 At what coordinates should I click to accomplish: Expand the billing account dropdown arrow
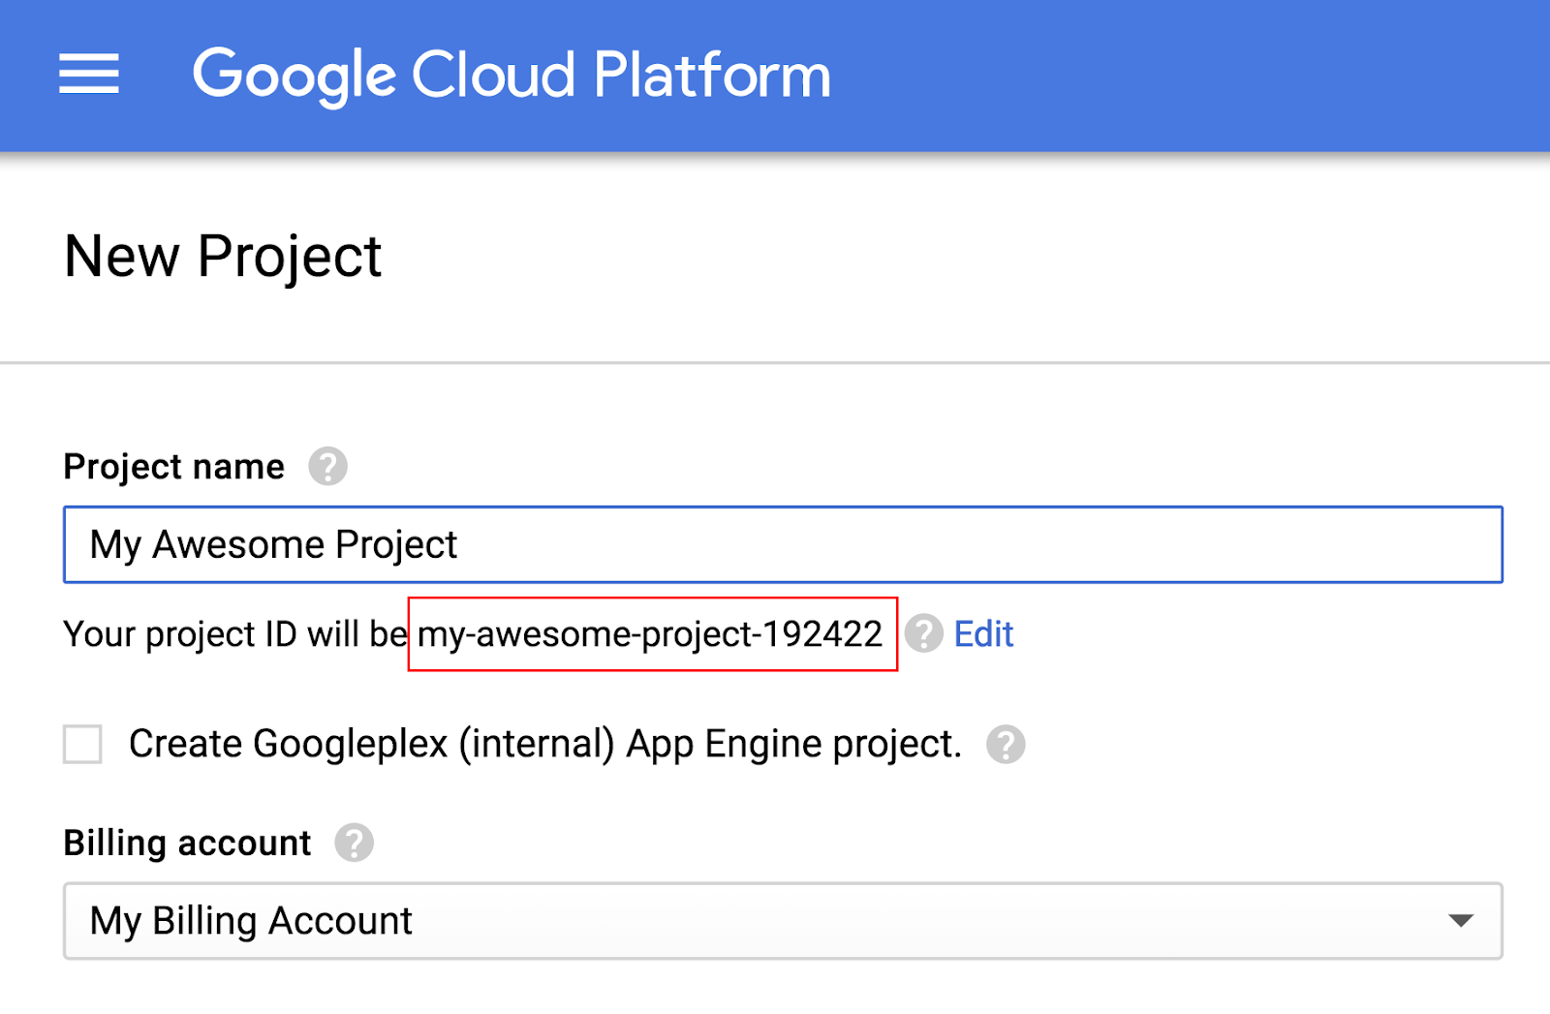coord(1460,920)
